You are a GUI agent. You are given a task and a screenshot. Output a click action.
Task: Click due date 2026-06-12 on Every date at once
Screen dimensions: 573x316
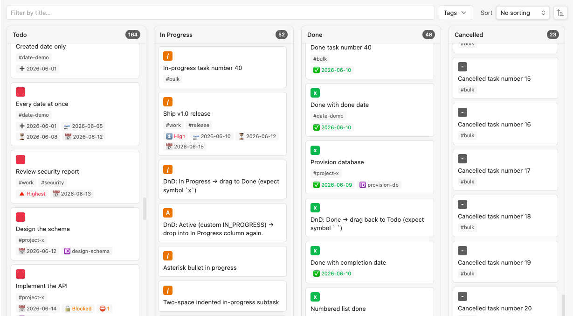click(x=84, y=137)
